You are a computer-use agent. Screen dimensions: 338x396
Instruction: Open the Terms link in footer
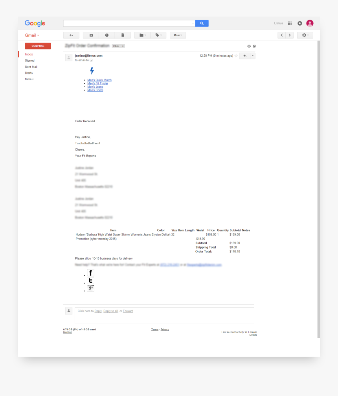tap(155, 330)
